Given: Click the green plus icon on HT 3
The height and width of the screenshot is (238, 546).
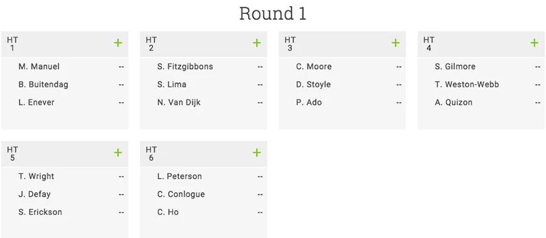Looking at the screenshot, I should [396, 43].
